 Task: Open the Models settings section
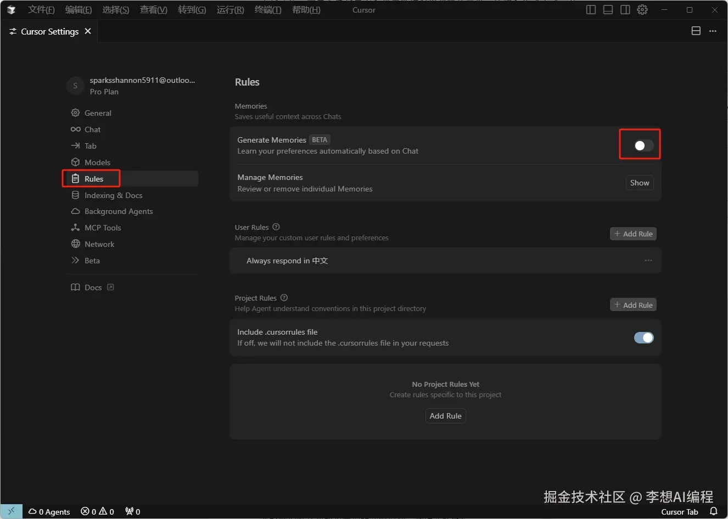pos(97,162)
